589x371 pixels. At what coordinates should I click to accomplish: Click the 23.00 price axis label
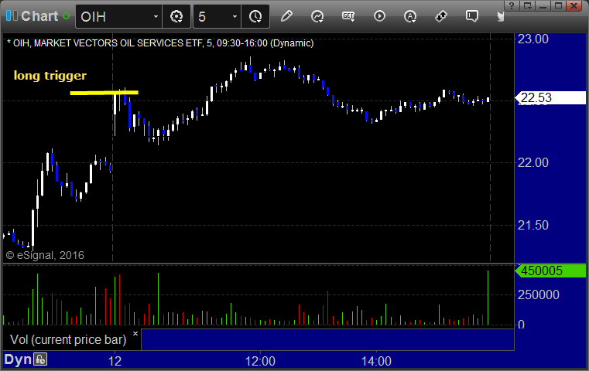533,39
